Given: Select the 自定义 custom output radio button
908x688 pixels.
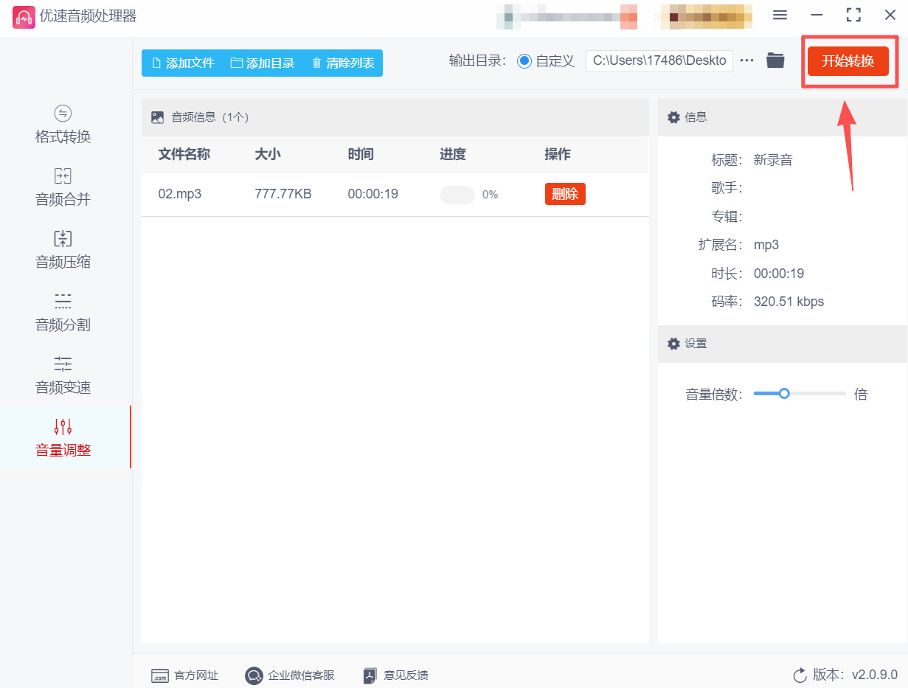Looking at the screenshot, I should (523, 60).
